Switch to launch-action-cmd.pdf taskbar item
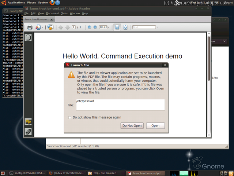The height and width of the screenshot is (176, 234). pyautogui.click(x=146, y=173)
